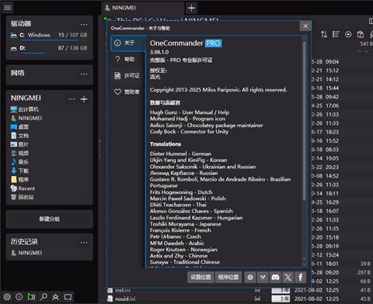Add favorite with plus in NINGMEI group
373x304 pixels.
pos(84,99)
